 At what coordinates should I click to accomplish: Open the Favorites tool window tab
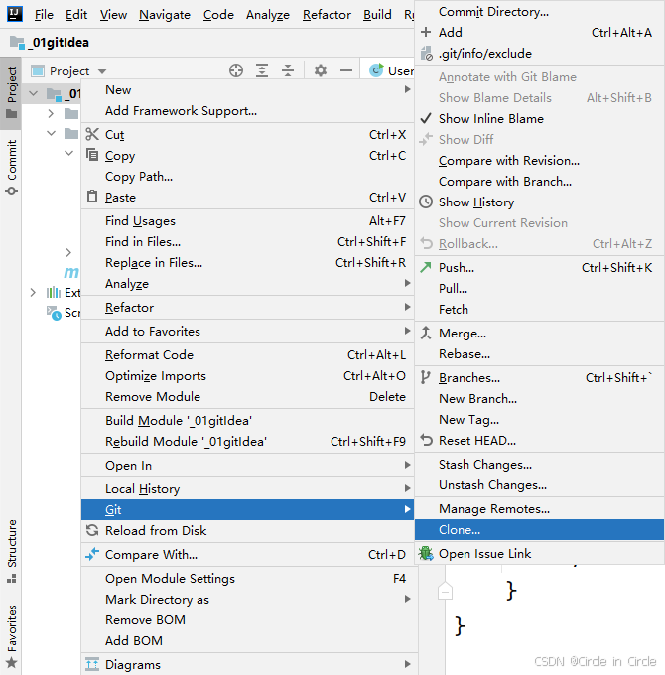pos(12,633)
